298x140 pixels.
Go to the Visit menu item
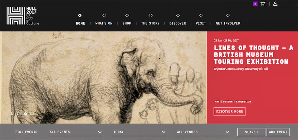click(x=201, y=23)
